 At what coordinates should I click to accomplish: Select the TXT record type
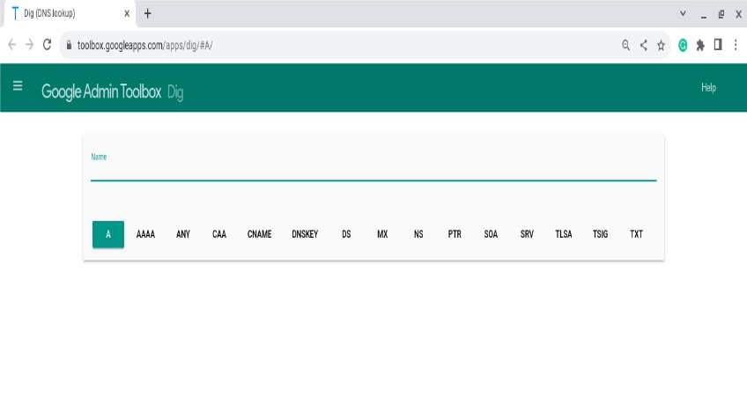[x=637, y=234]
